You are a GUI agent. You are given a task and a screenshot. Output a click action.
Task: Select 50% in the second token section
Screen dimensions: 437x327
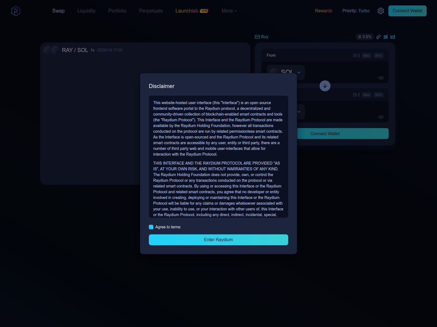point(379,95)
